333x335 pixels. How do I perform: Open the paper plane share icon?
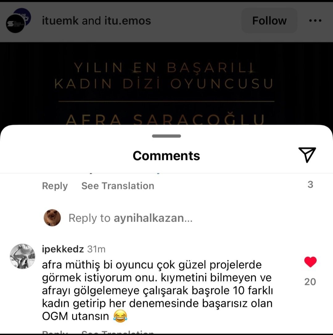click(307, 155)
